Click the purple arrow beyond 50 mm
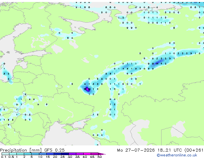The height and width of the screenshot is (158, 204). coord(102,154)
